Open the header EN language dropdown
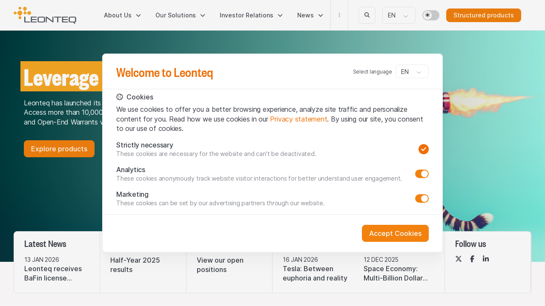 point(399,15)
